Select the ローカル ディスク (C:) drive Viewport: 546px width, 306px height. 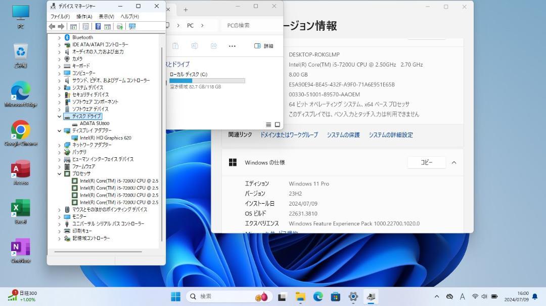click(x=207, y=81)
